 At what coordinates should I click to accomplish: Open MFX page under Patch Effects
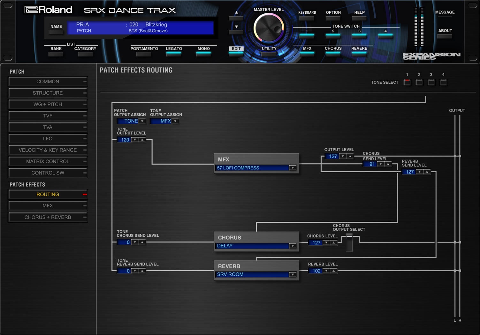coord(48,206)
